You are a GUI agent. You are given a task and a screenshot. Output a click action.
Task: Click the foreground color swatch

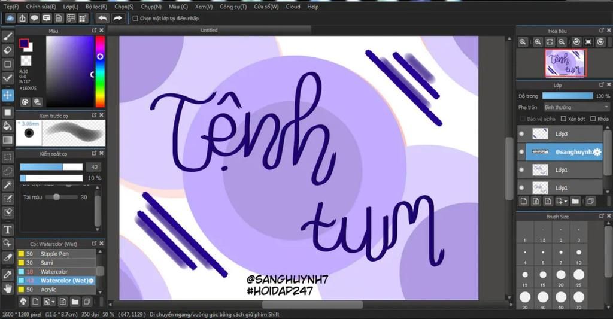pyautogui.click(x=24, y=42)
